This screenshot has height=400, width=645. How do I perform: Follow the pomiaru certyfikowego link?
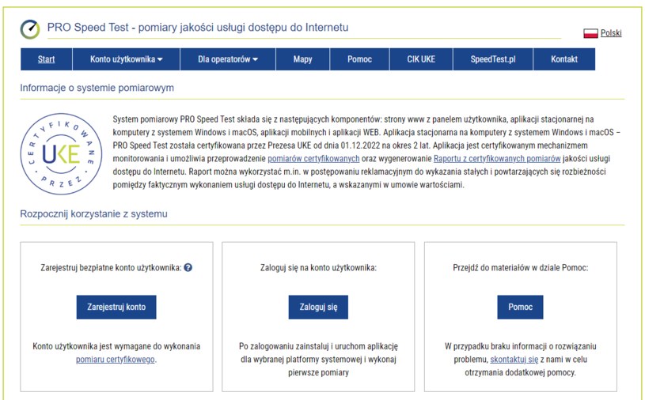coord(116,360)
